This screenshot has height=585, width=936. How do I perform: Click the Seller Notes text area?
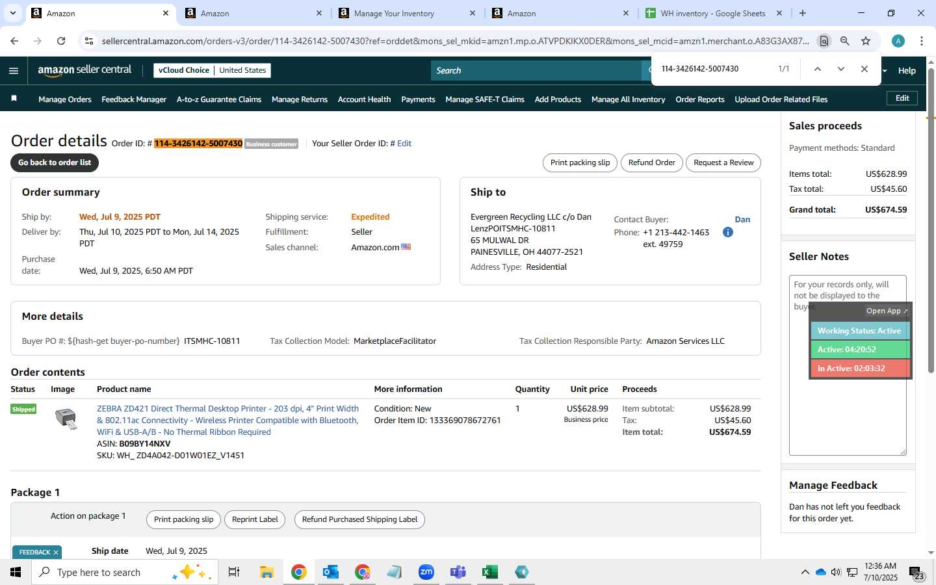pyautogui.click(x=848, y=365)
